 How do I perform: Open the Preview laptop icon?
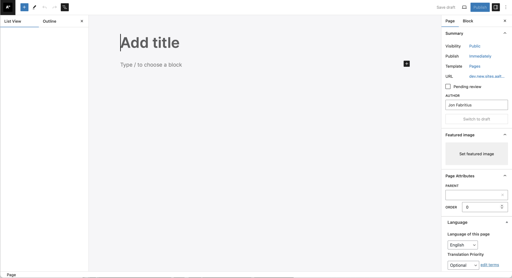click(x=464, y=7)
